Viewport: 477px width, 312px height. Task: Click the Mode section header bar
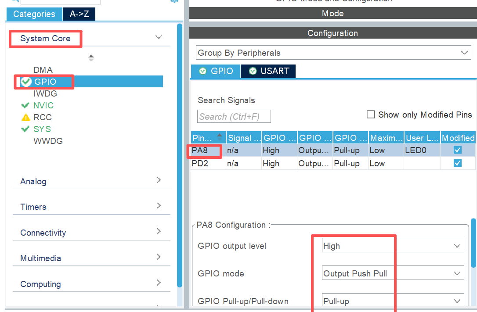333,13
